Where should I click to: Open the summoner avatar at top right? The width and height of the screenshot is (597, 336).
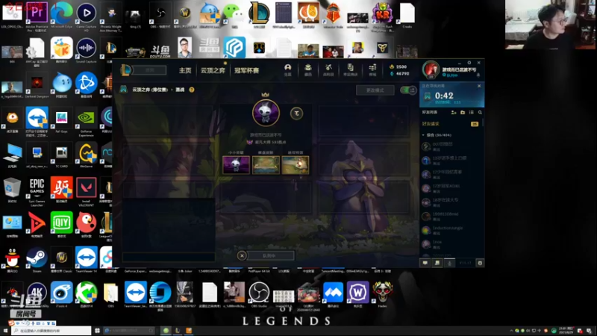[x=431, y=69]
